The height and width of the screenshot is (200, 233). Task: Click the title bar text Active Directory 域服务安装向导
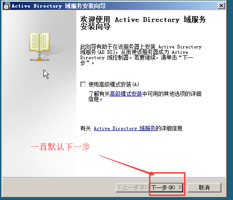click(59, 6)
